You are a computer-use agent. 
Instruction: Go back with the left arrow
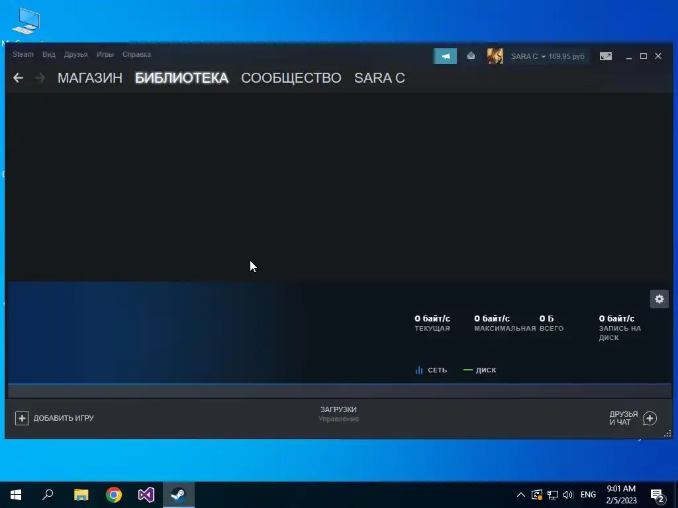click(x=18, y=78)
